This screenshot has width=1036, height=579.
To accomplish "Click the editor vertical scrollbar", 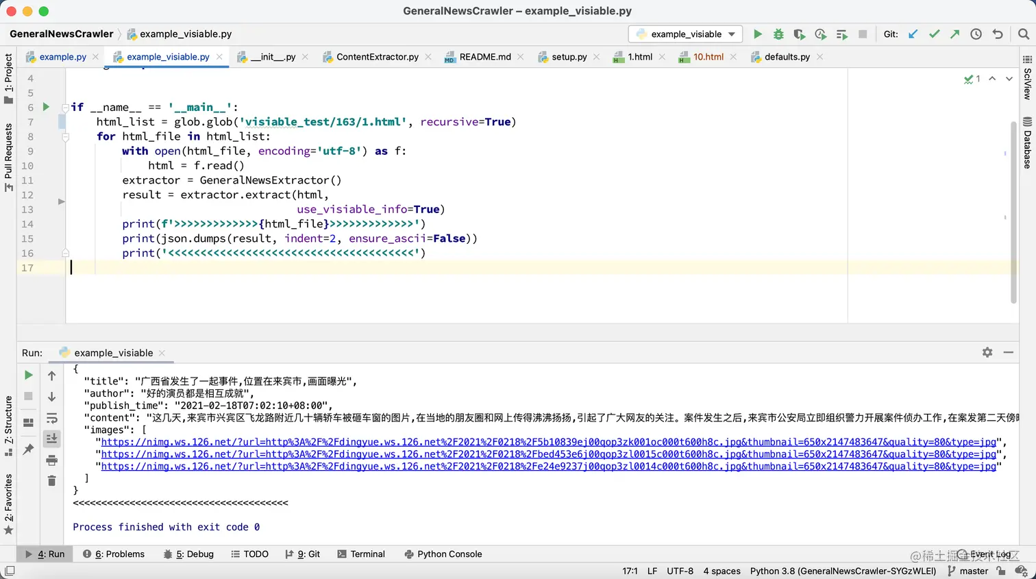I will pos(1013,212).
